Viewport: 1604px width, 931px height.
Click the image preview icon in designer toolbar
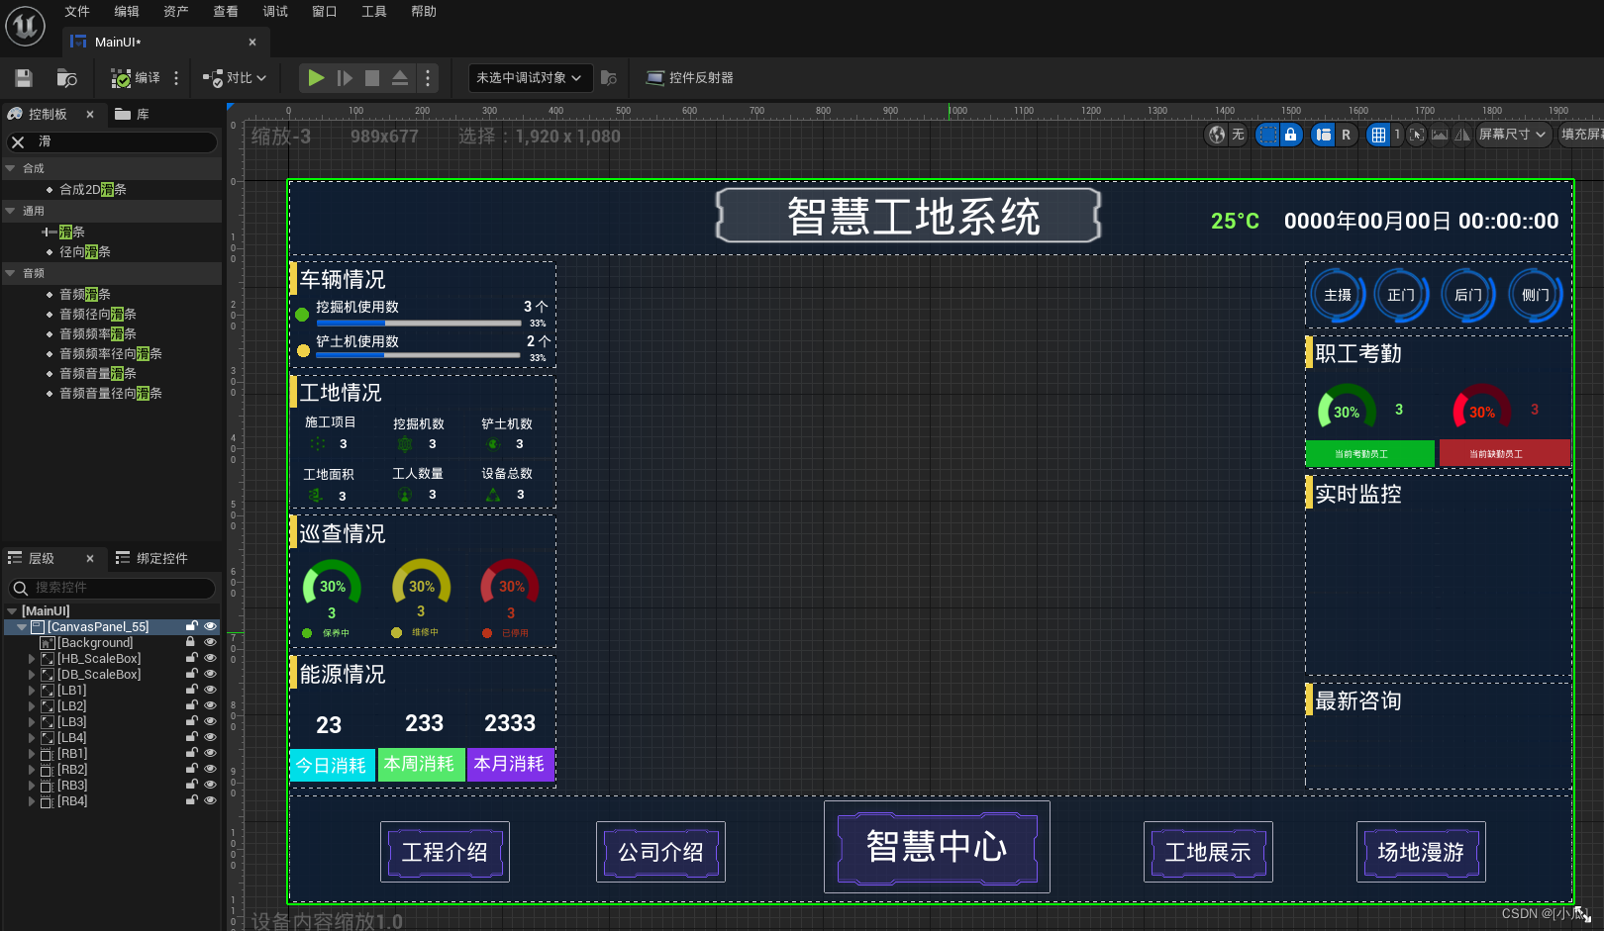(x=1440, y=135)
